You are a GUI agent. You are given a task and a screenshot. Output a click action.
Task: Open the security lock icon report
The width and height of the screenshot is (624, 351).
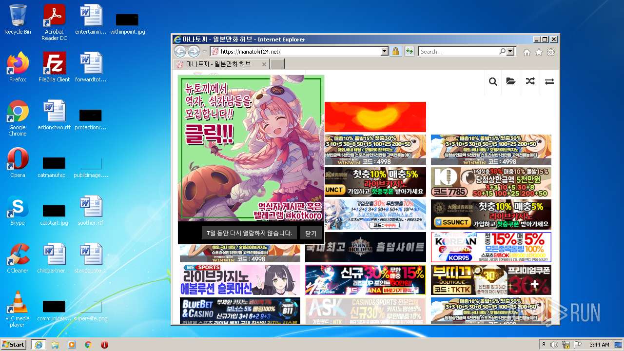[x=395, y=51]
